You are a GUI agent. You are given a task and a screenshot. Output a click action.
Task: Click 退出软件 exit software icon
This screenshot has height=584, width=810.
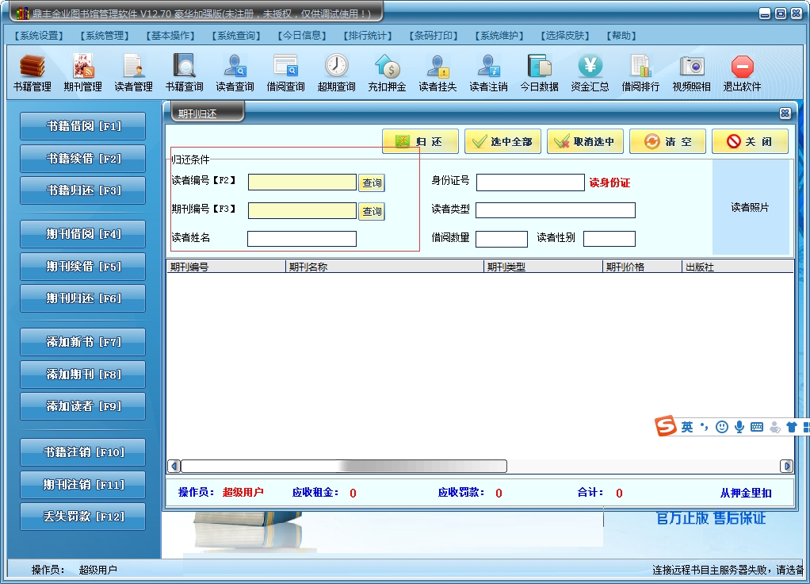(x=742, y=72)
